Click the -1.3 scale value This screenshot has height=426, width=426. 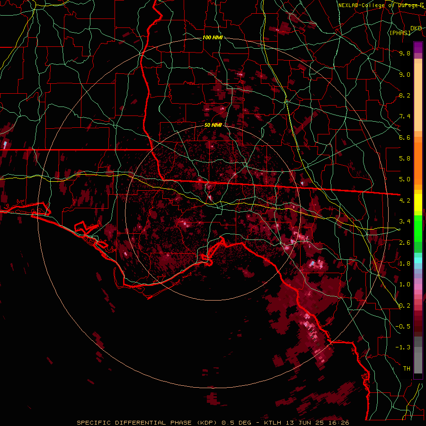(403, 347)
